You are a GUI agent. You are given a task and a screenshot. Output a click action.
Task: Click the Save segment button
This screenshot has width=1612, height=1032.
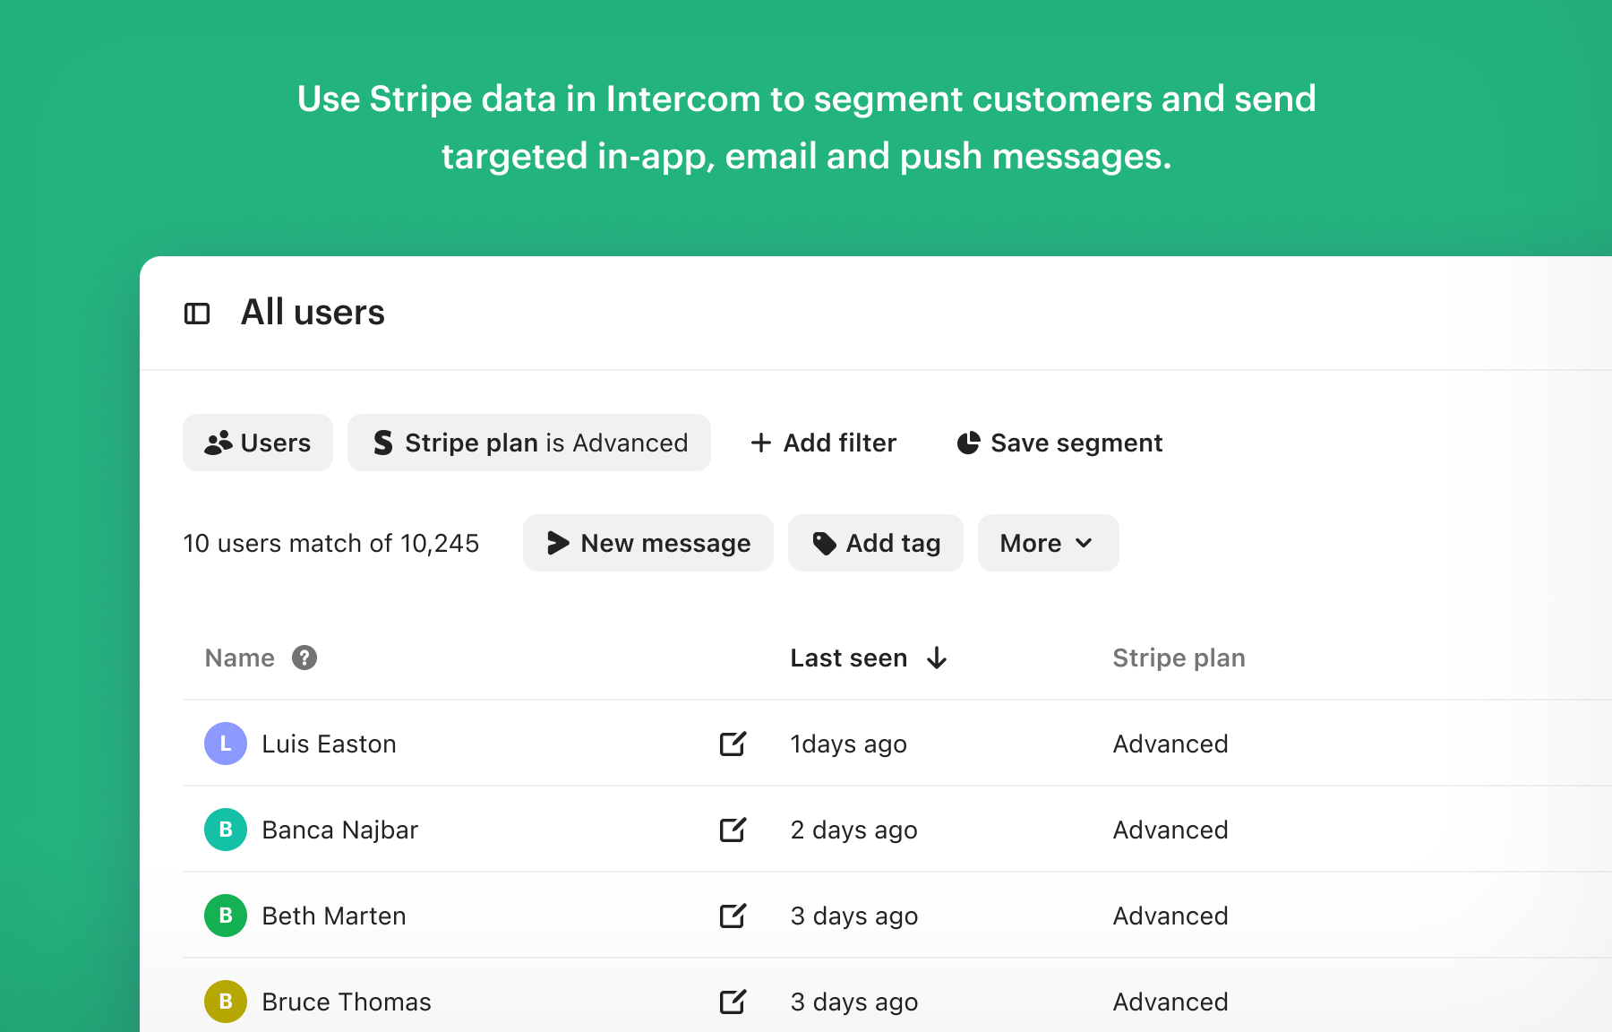click(1059, 442)
